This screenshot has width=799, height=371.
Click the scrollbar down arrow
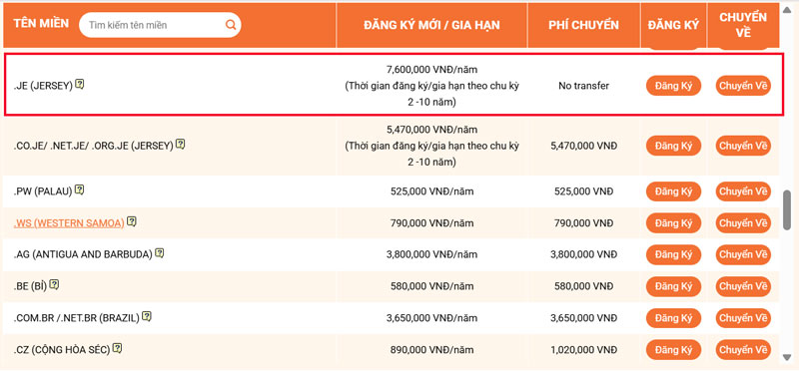click(x=787, y=357)
